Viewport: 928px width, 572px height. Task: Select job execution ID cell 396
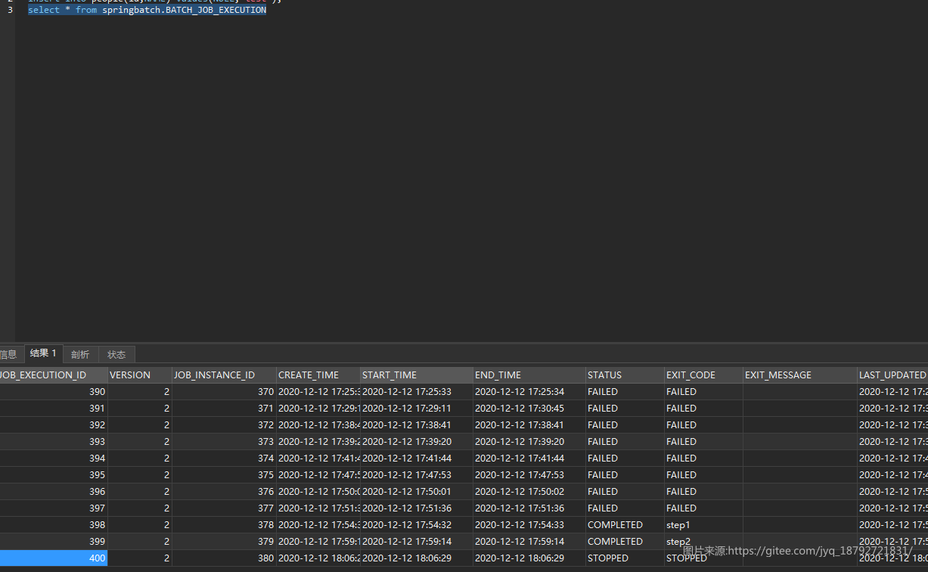[54, 492]
